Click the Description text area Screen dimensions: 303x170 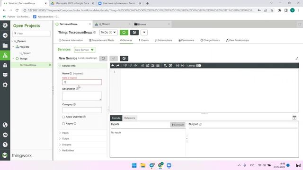(82, 96)
